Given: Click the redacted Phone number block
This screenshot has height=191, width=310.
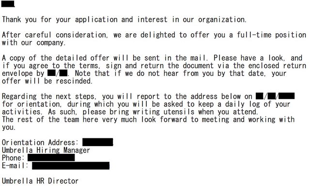Looking at the screenshot, I should 51,158.
